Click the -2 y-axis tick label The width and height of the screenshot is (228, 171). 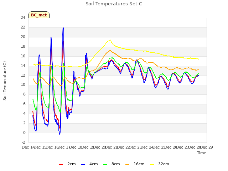pos(24,142)
